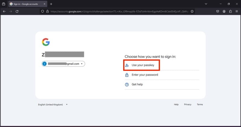Open Firefox application hamburger menu
Viewport: 241px width, 127px height.
237,11
